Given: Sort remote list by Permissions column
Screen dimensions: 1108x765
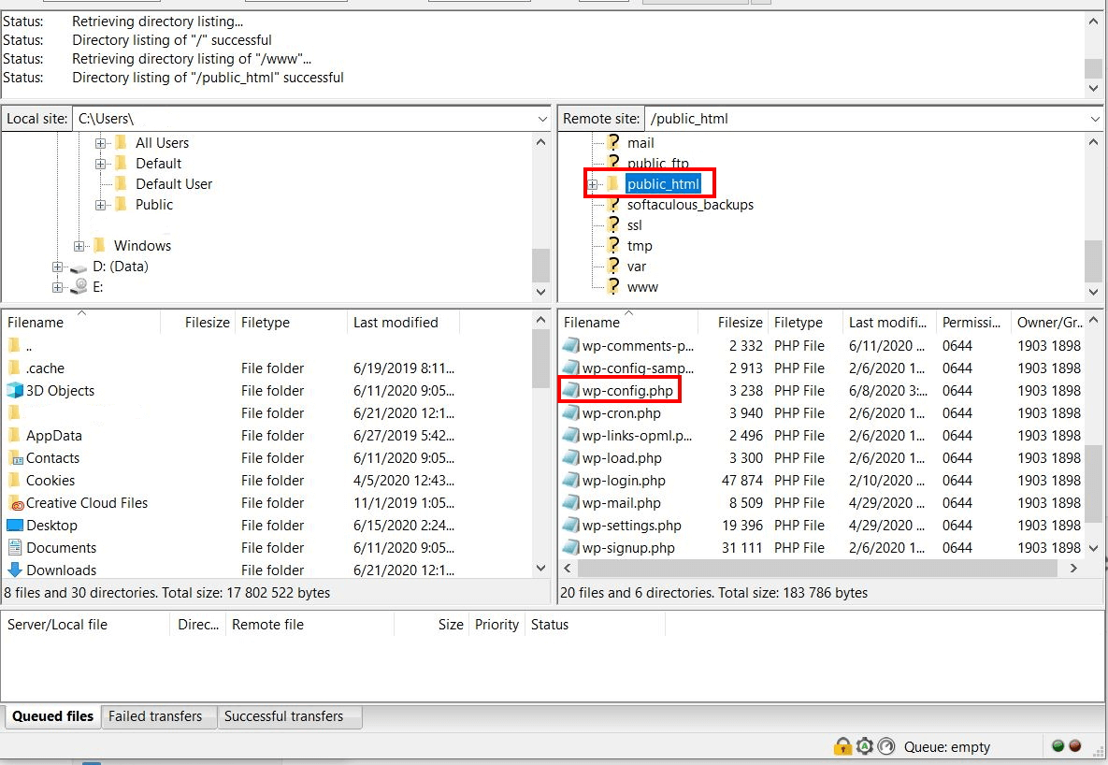Looking at the screenshot, I should (x=972, y=323).
